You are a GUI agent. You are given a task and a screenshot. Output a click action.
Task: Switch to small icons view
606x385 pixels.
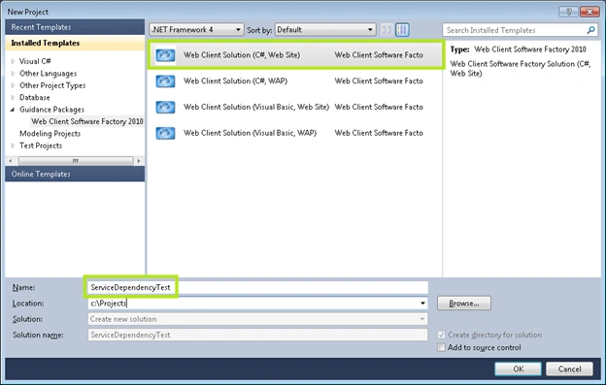tap(387, 30)
